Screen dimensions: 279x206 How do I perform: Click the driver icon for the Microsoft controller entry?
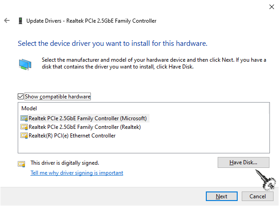[x=24, y=118]
